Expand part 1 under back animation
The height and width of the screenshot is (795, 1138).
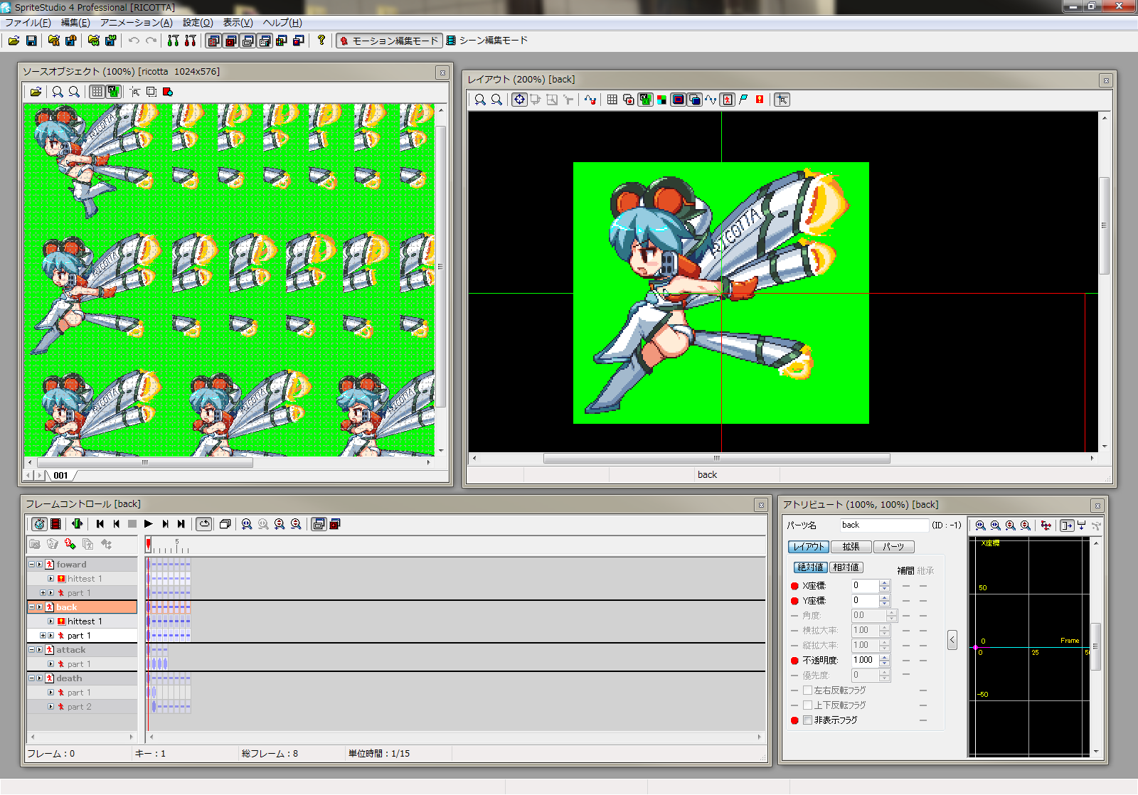click(x=43, y=636)
